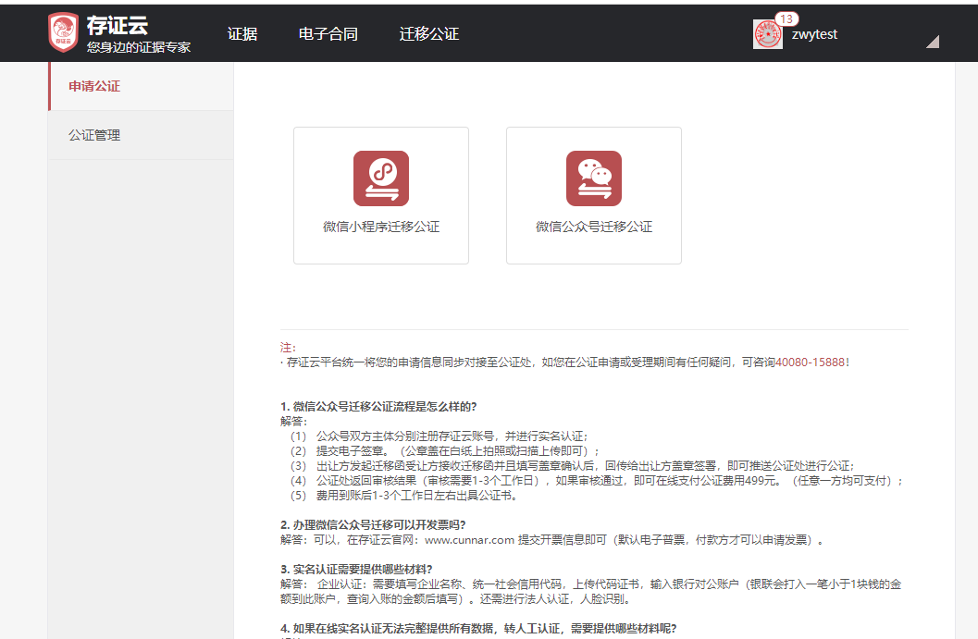Open the 微信公众号迁移公证 icon
The height and width of the screenshot is (639, 978).
[594, 178]
